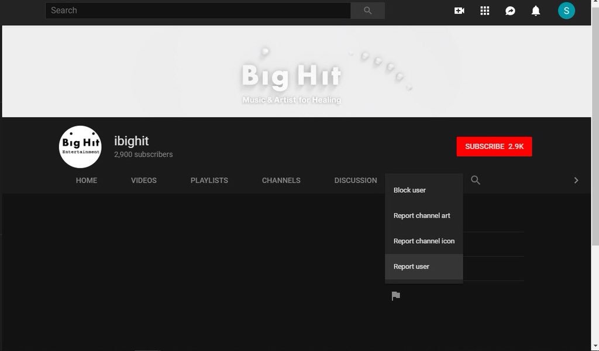Click the ibighit channel name
Viewport: 599px width, 351px height.
(x=132, y=141)
